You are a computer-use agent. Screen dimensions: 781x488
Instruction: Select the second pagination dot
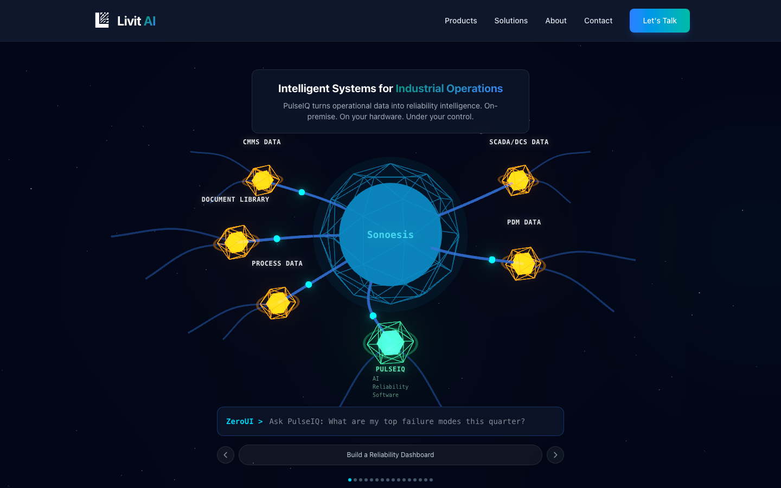(355, 480)
